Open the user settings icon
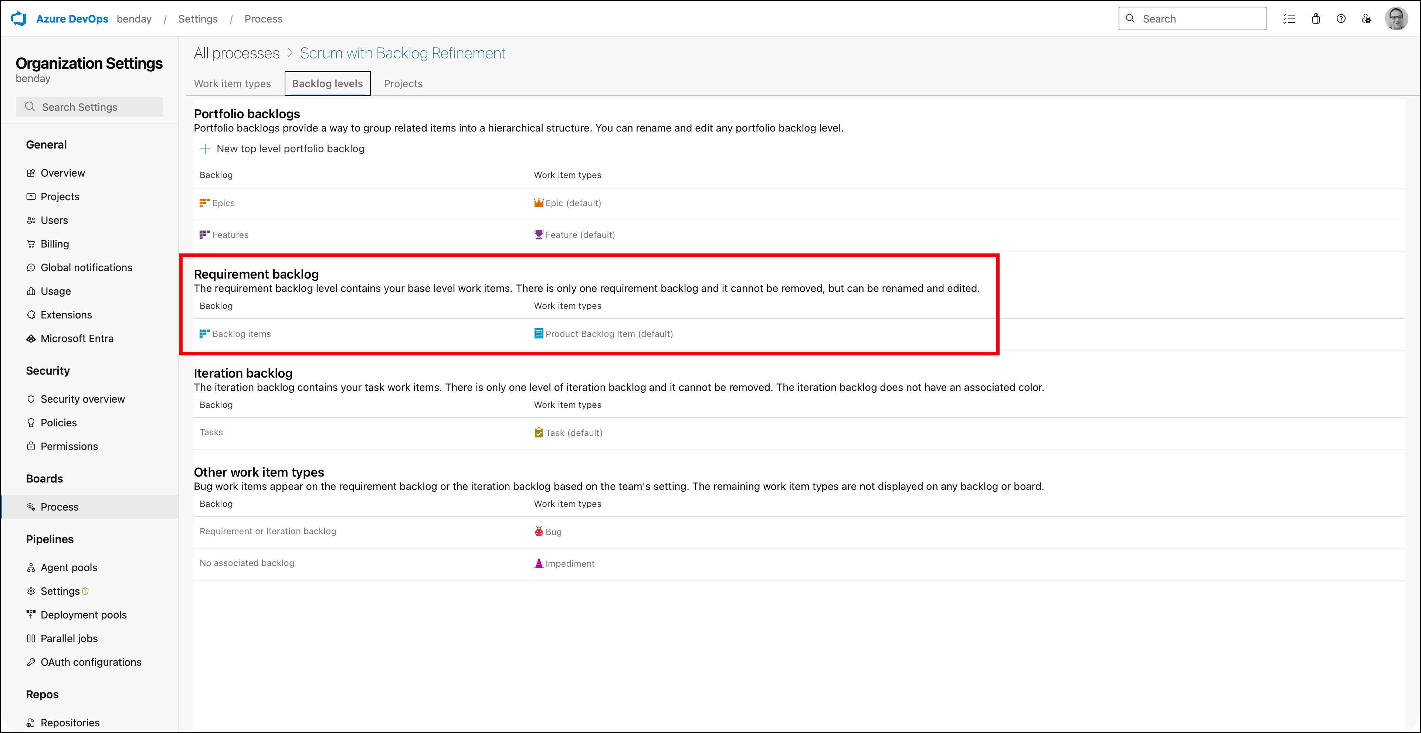The height and width of the screenshot is (733, 1421). click(x=1366, y=19)
